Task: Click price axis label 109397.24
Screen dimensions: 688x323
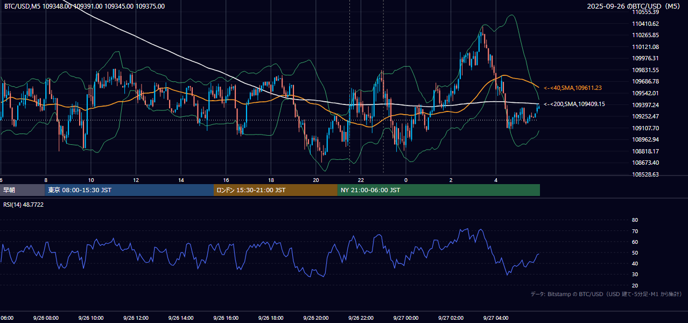Action: pos(645,105)
